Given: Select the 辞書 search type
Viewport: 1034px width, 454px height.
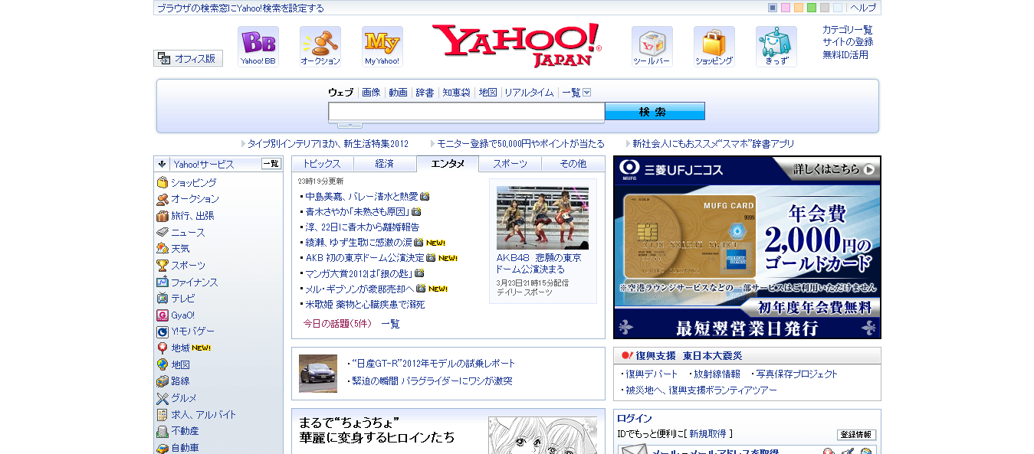Looking at the screenshot, I should point(425,93).
